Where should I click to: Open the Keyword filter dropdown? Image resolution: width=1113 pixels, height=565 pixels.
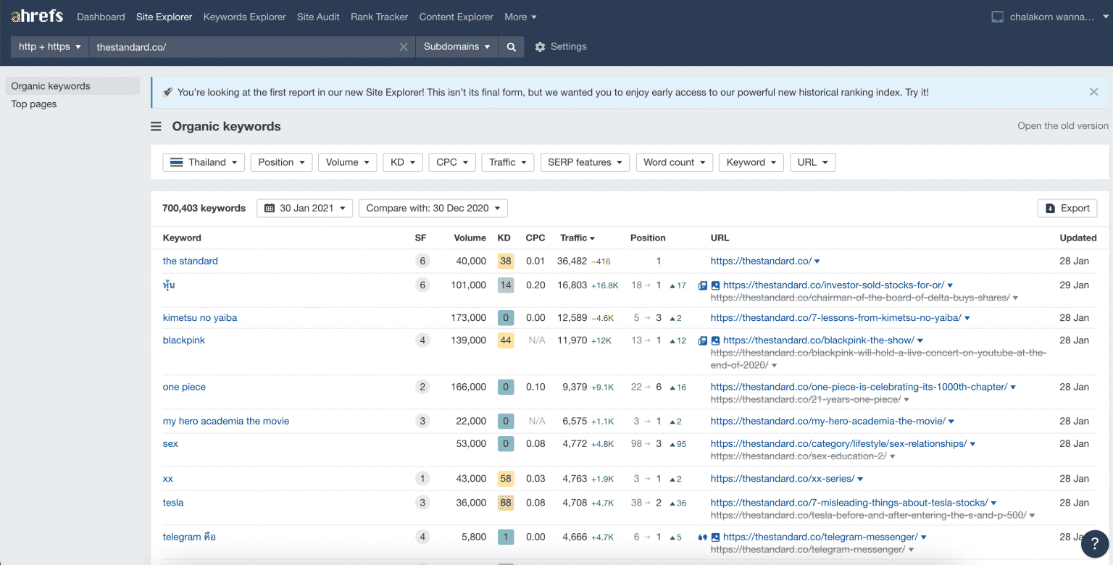click(751, 162)
